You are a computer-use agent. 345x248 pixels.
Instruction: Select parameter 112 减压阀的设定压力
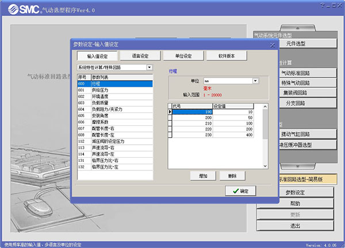click(x=115, y=141)
